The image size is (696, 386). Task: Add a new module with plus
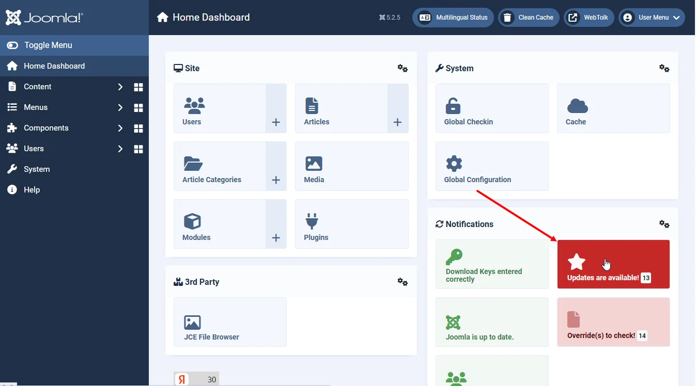click(x=276, y=224)
